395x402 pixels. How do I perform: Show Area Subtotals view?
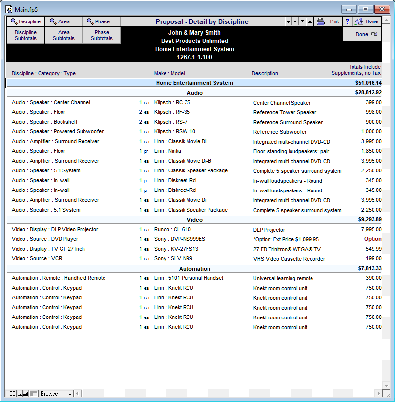pos(63,35)
